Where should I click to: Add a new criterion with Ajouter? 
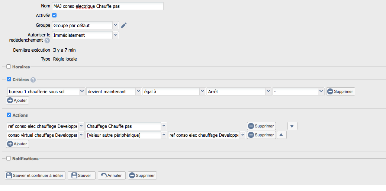click(x=17, y=100)
